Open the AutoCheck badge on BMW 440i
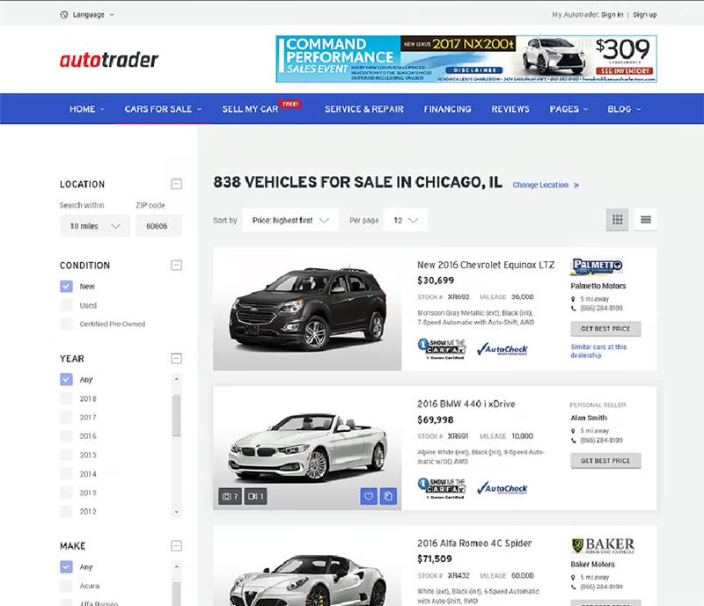The width and height of the screenshot is (704, 606). click(x=502, y=488)
